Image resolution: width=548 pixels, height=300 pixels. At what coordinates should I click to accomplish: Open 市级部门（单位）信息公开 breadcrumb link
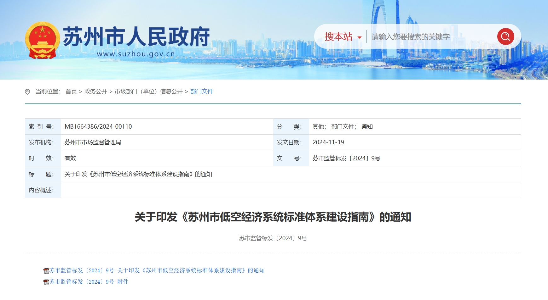[148, 92]
